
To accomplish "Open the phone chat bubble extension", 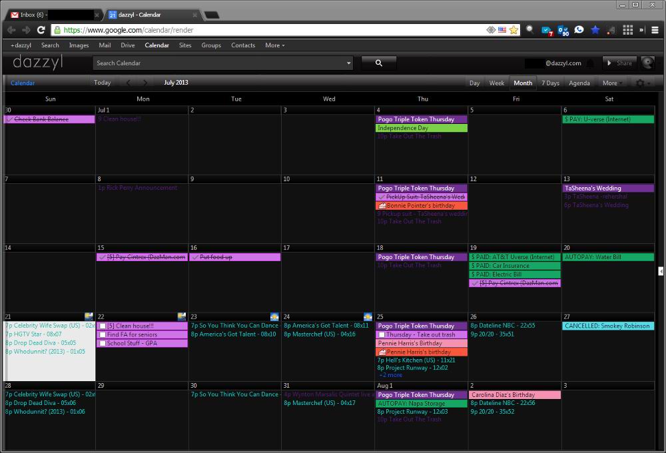I will point(579,30).
